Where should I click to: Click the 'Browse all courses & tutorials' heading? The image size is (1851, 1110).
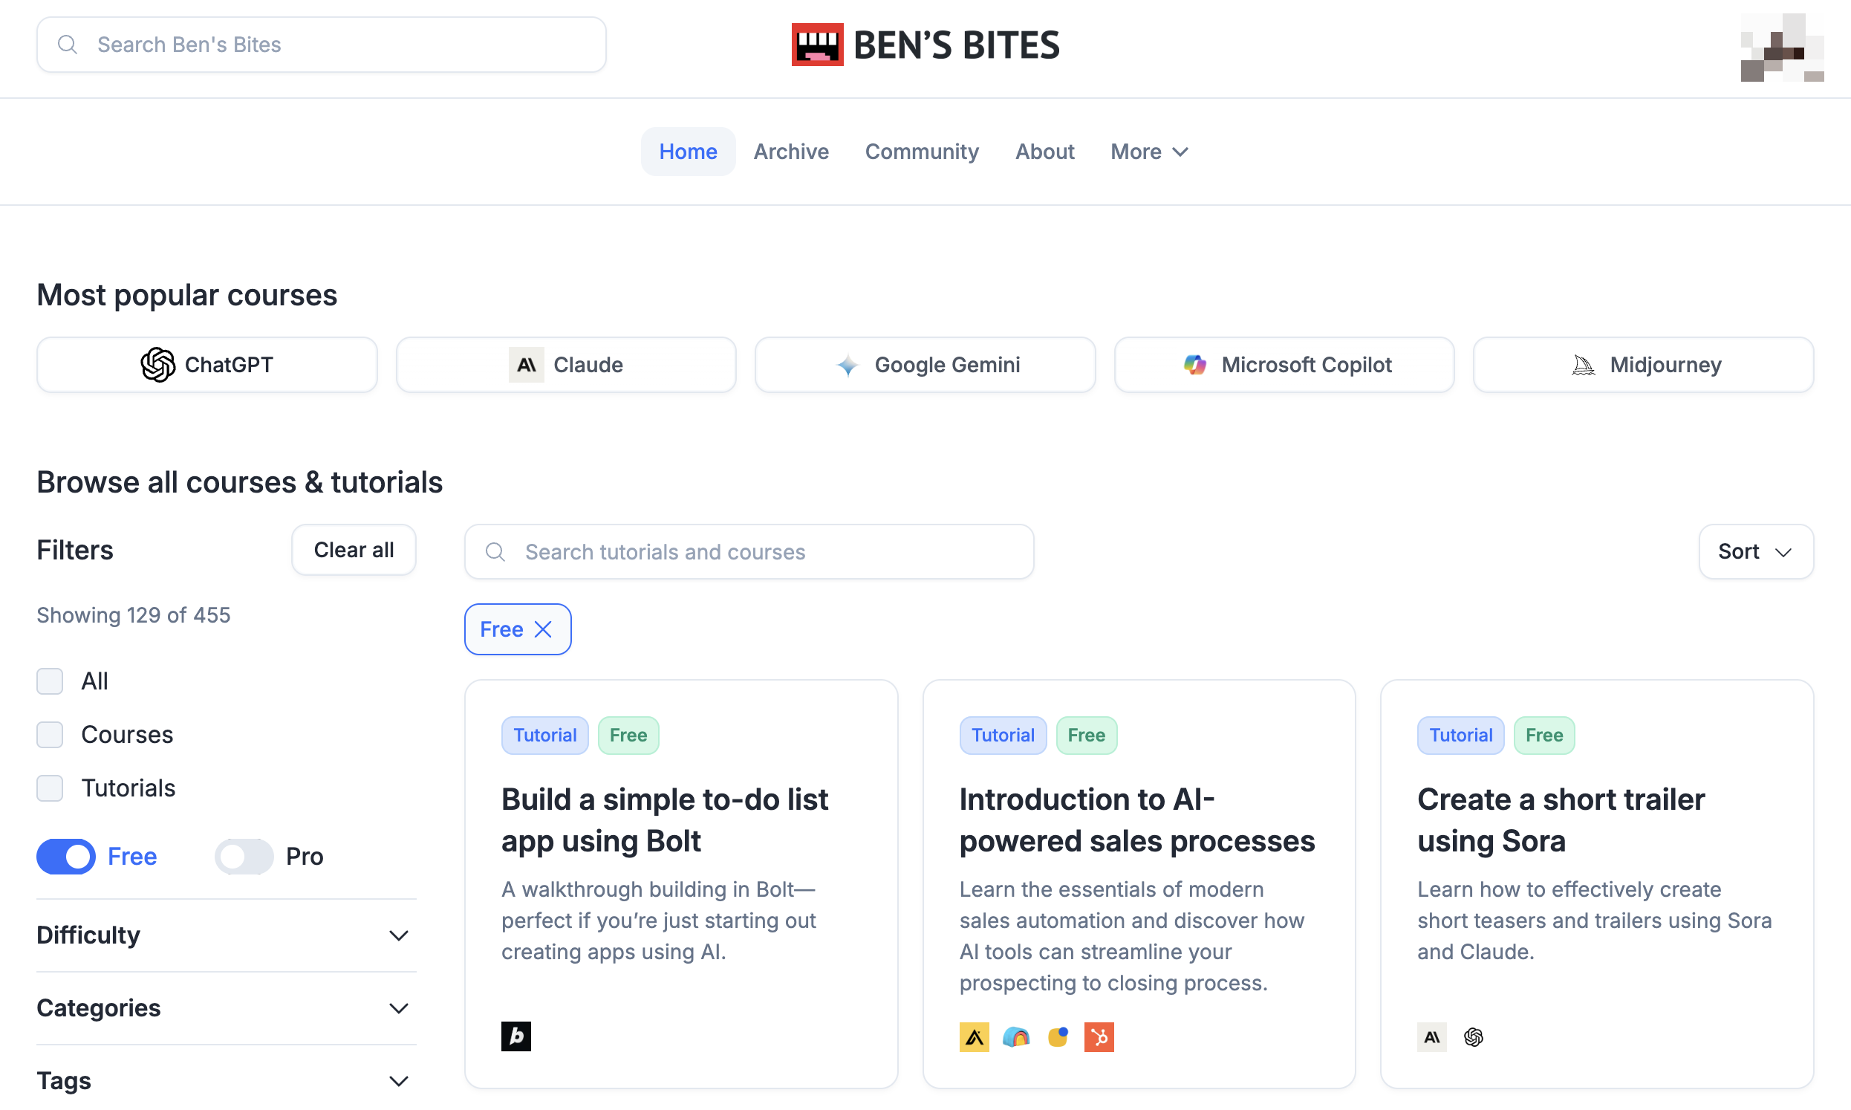[x=239, y=482]
